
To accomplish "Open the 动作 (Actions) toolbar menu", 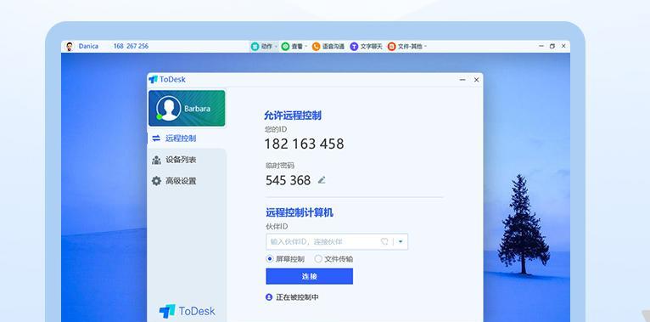I will click(264, 47).
